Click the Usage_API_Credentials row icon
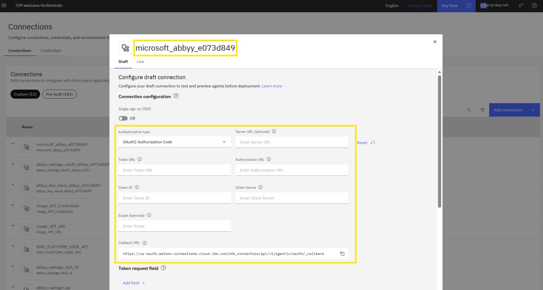 point(27,208)
